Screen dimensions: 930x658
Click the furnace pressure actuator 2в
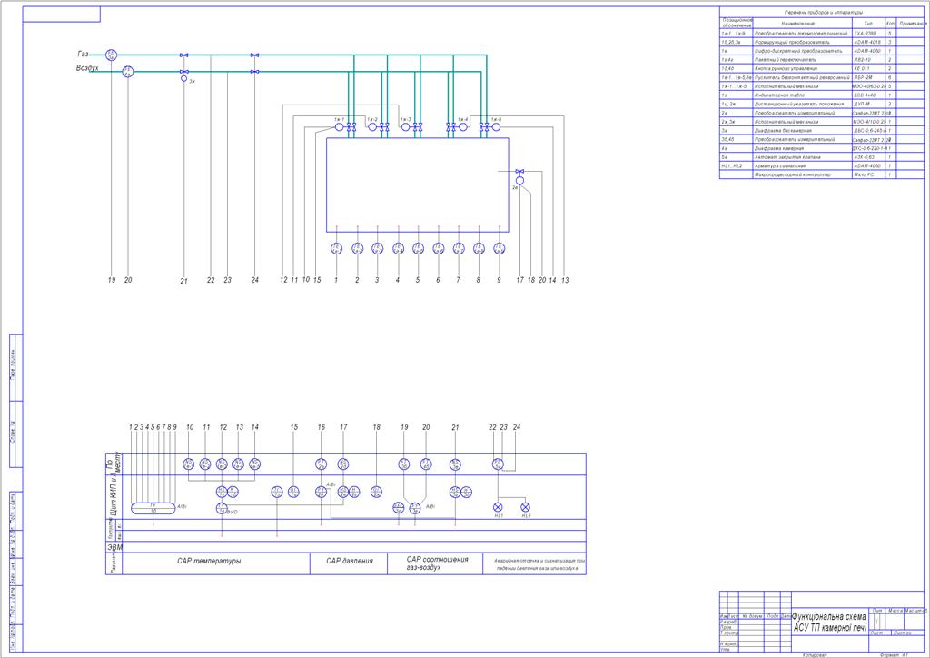pos(520,180)
